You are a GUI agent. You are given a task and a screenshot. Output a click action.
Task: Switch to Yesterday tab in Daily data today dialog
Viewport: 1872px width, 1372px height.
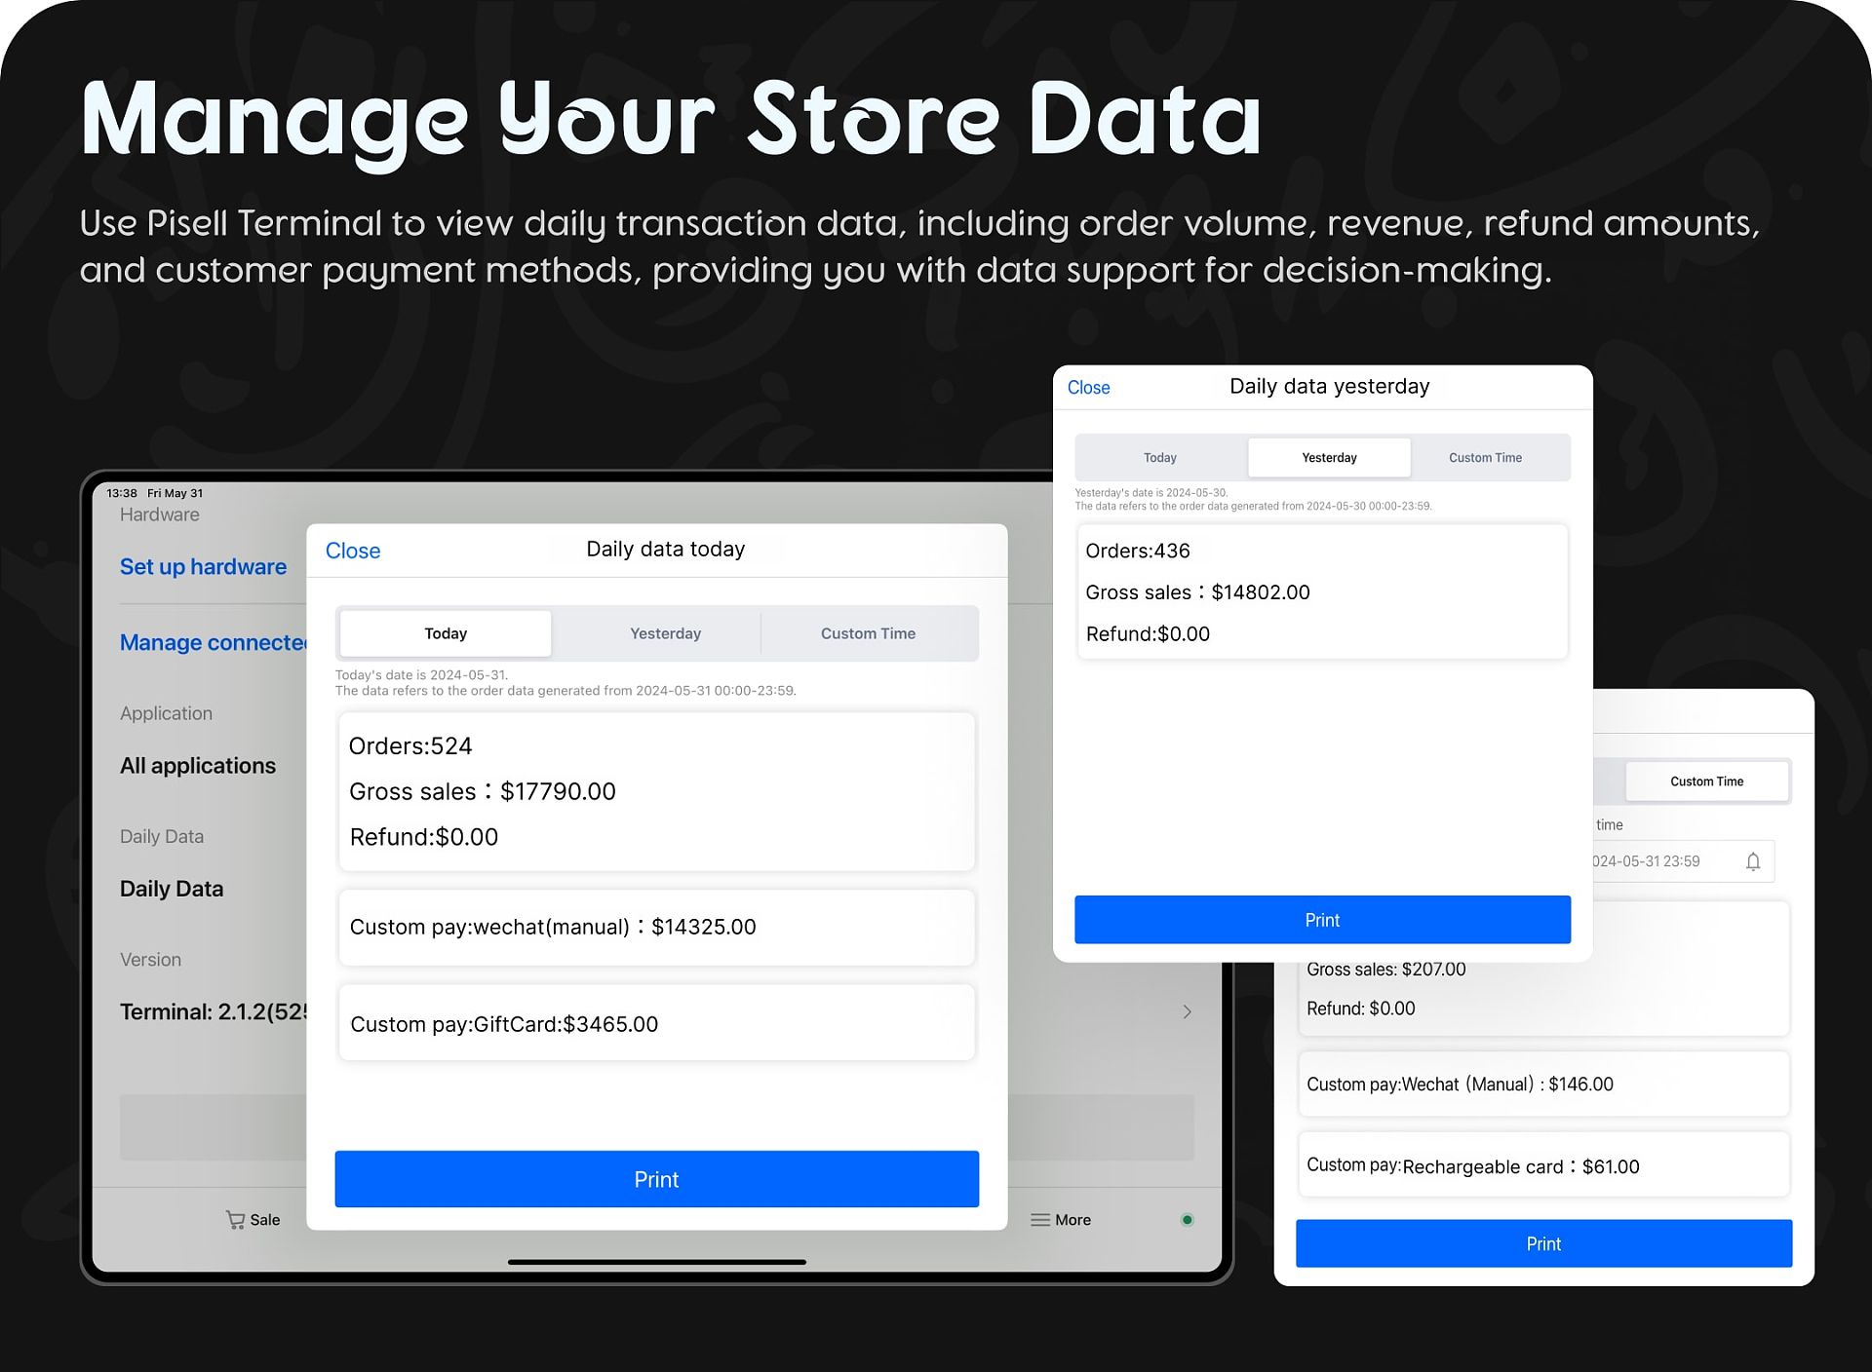pyautogui.click(x=665, y=633)
